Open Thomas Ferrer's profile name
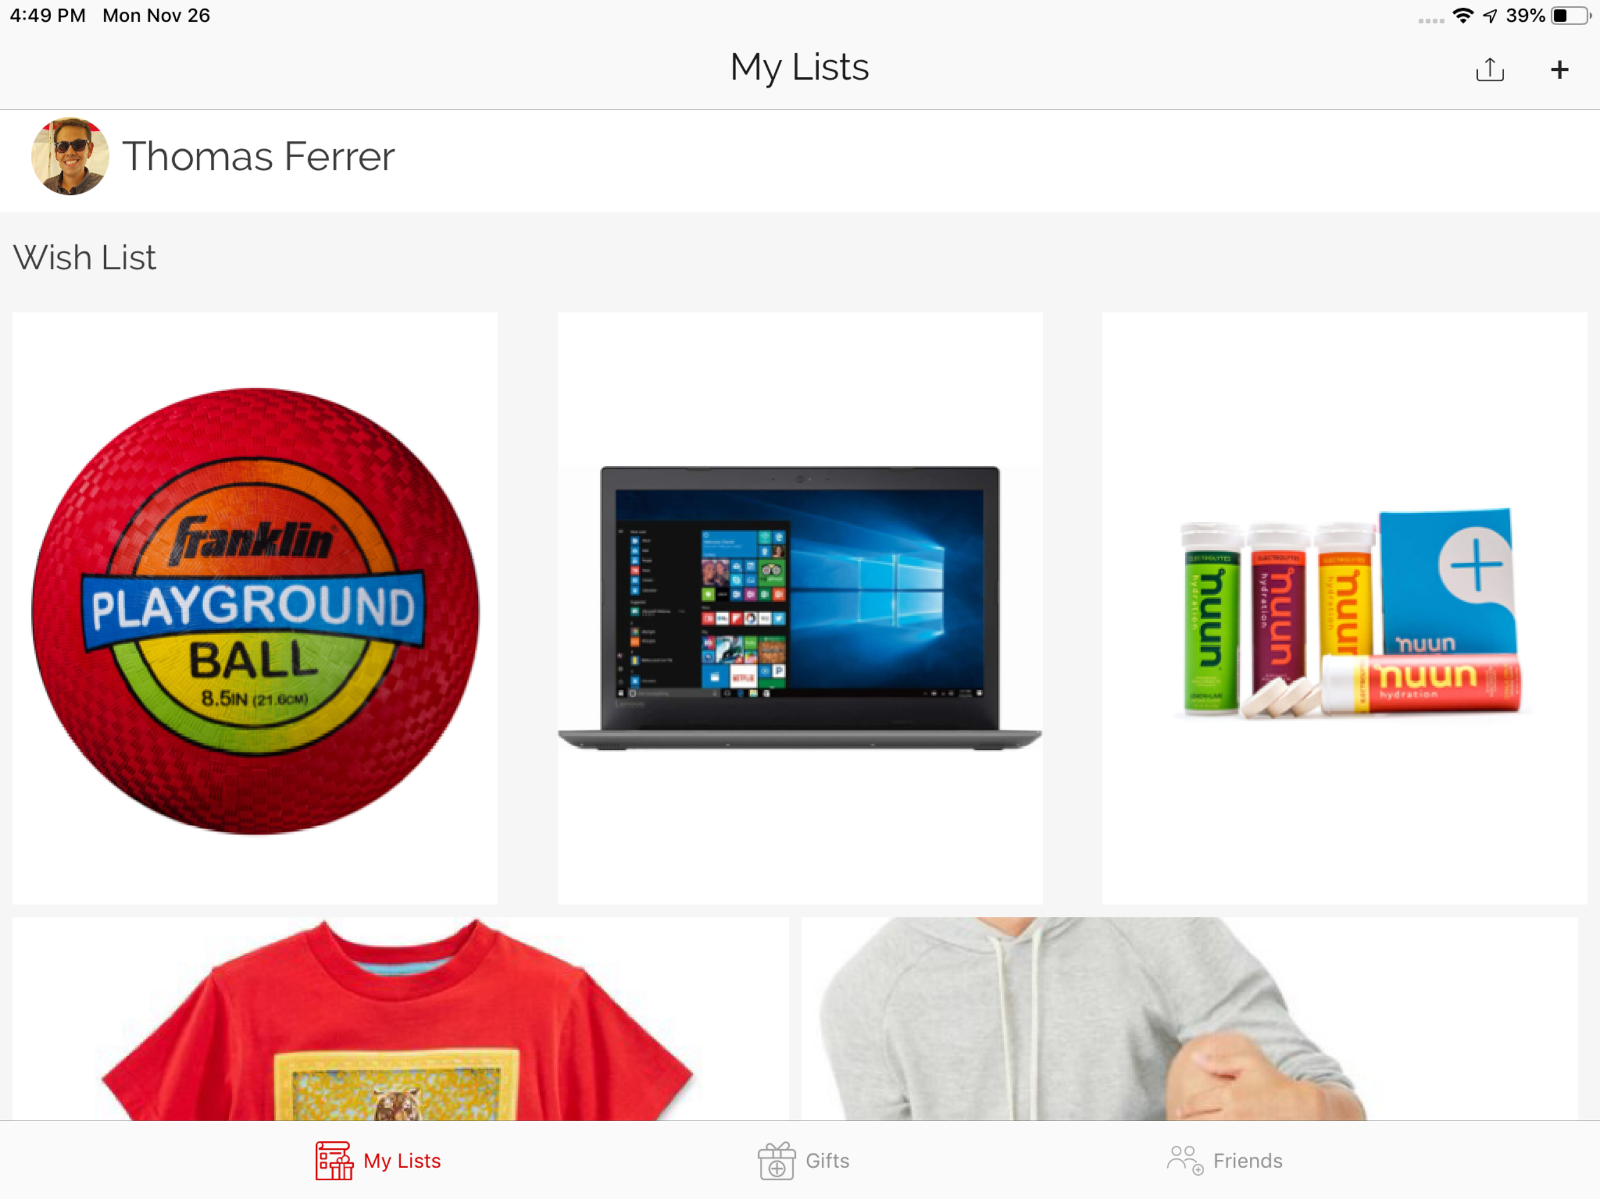 (x=258, y=156)
